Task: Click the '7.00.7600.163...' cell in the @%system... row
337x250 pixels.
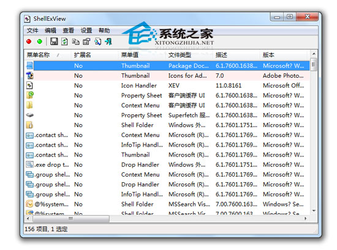Action: pyautogui.click(x=237, y=204)
